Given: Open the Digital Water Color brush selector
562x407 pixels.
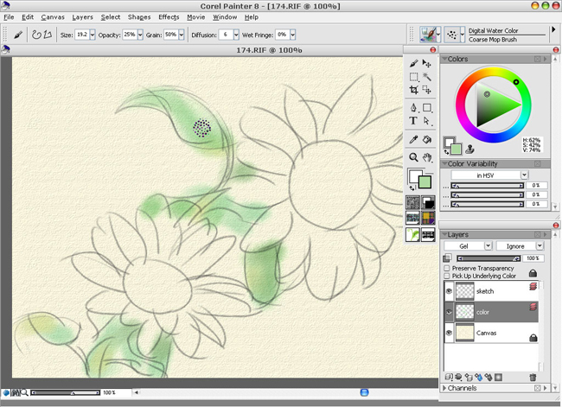Looking at the screenshot, I should coord(430,35).
